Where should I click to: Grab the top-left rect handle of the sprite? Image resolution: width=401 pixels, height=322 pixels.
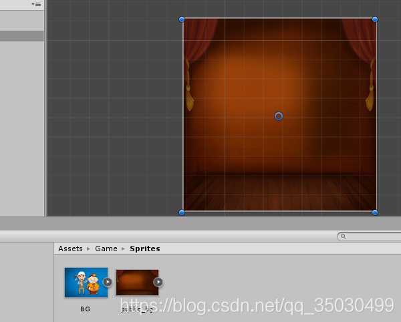(182, 19)
